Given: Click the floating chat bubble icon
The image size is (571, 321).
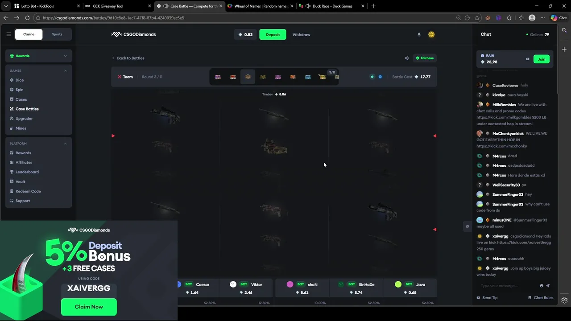Looking at the screenshot, I should coord(467,226).
